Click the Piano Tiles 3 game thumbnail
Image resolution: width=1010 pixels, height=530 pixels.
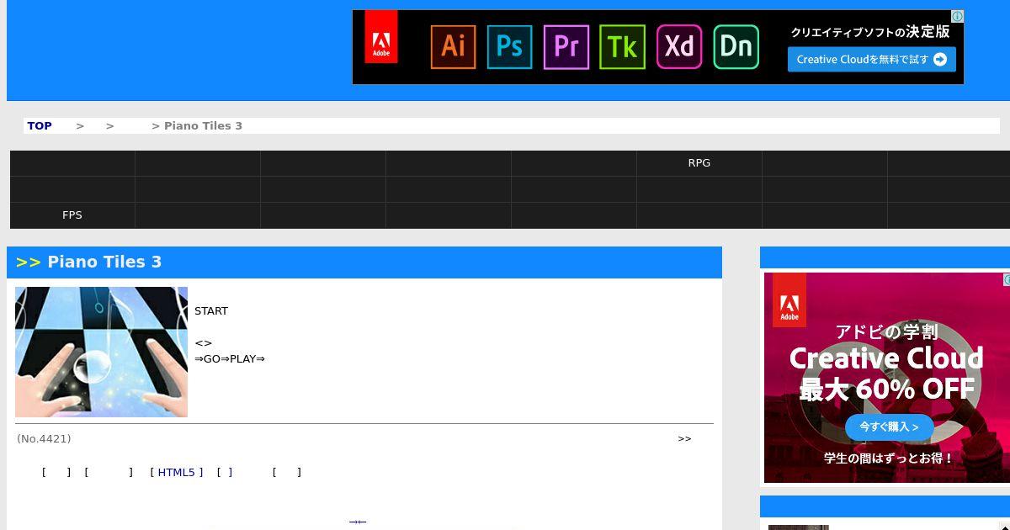101,352
